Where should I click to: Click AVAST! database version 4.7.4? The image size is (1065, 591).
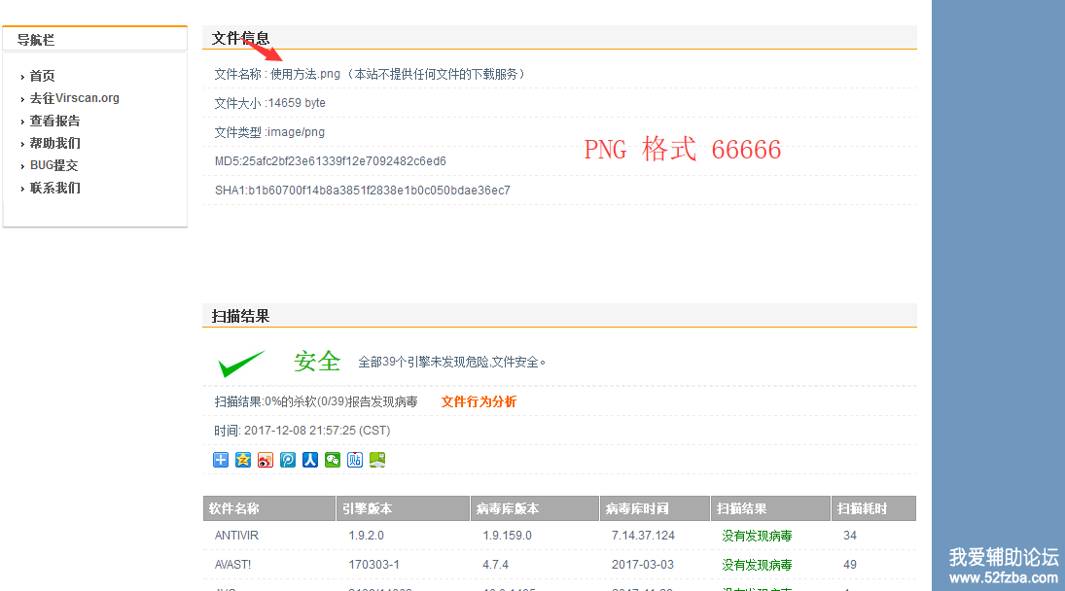tap(496, 565)
